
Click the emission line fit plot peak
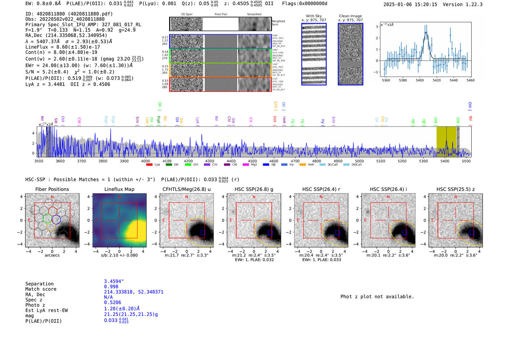426,33
